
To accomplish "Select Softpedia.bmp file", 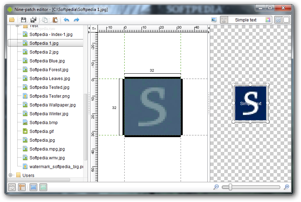I will click(x=44, y=123).
